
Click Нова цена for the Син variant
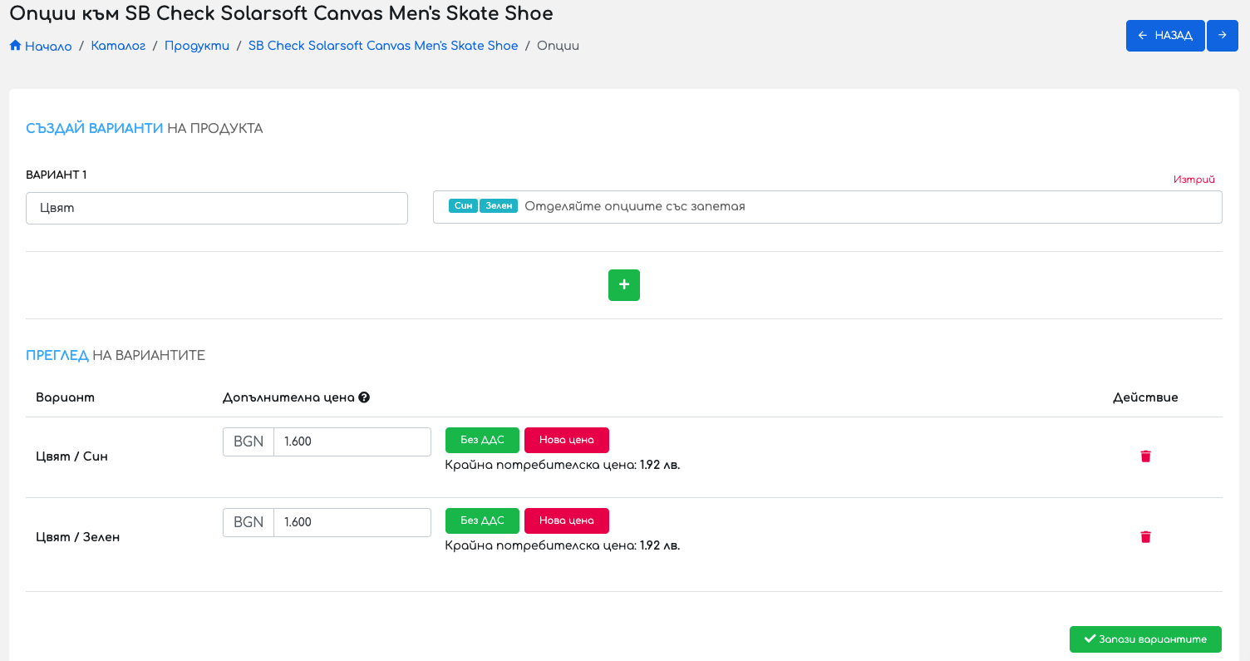click(567, 440)
